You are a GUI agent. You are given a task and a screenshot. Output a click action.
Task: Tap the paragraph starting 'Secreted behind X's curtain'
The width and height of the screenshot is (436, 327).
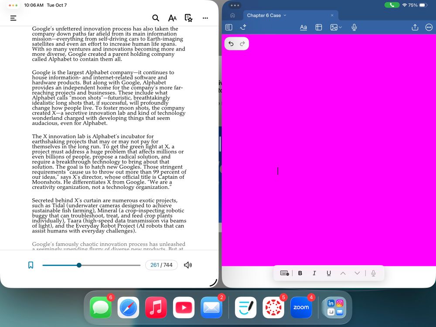click(x=109, y=215)
